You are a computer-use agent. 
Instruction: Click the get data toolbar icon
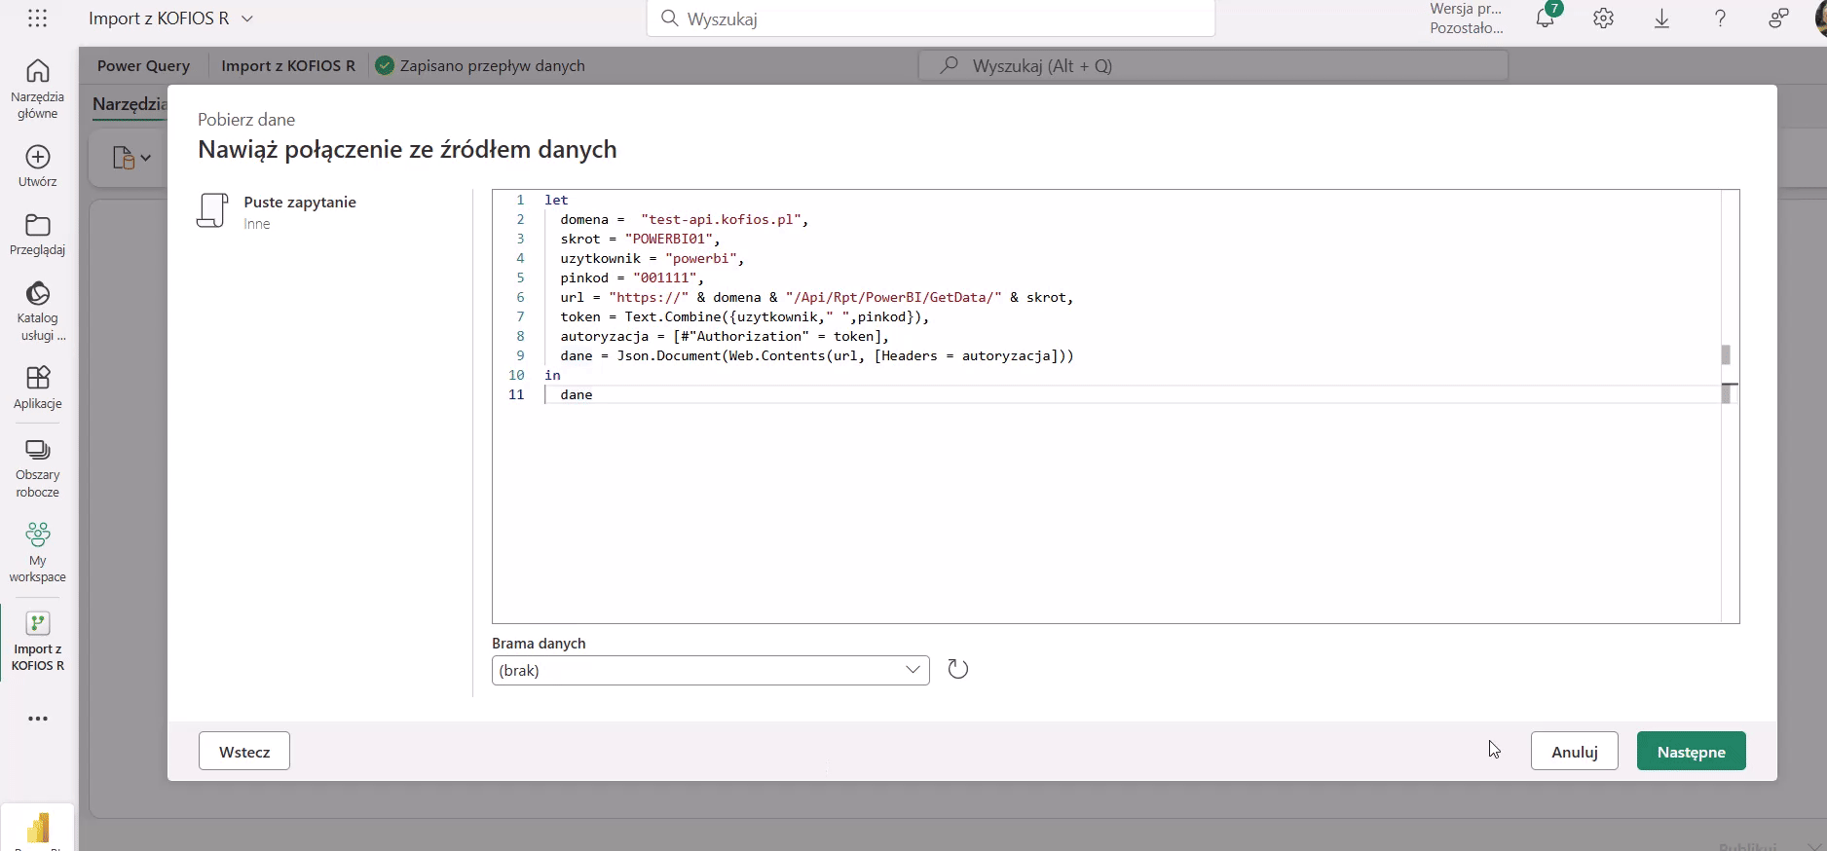123,157
